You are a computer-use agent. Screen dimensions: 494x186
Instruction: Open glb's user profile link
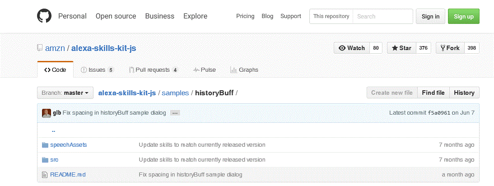57,113
